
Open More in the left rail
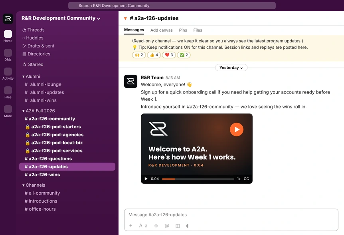(8, 112)
